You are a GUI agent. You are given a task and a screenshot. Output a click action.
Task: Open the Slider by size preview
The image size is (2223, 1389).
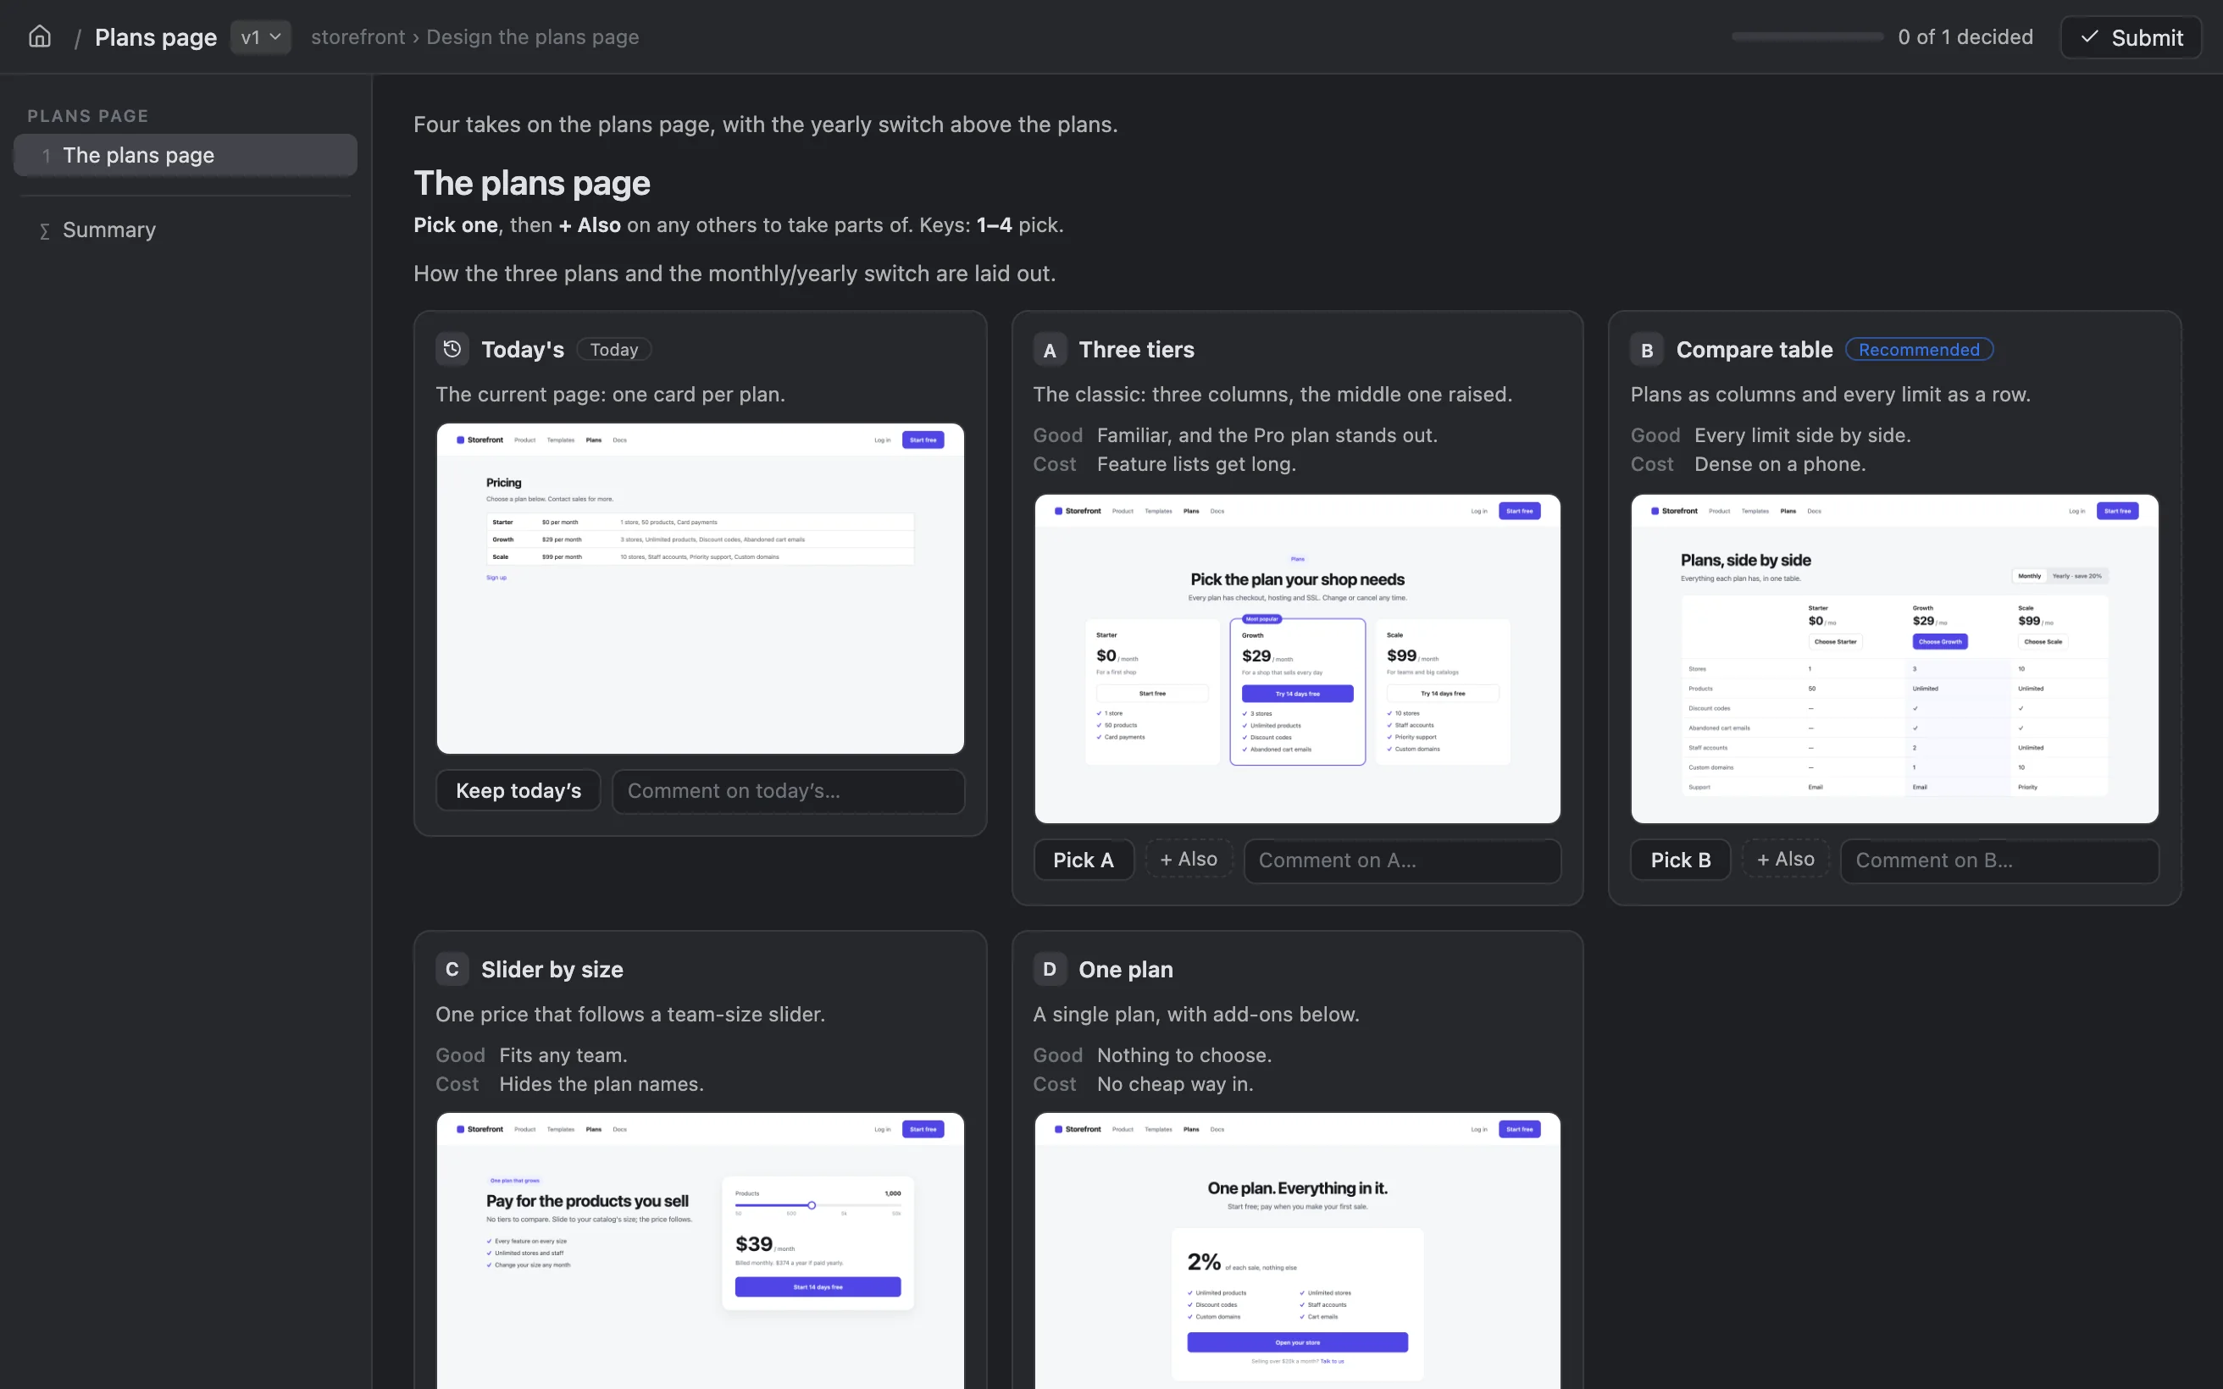tap(700, 1250)
